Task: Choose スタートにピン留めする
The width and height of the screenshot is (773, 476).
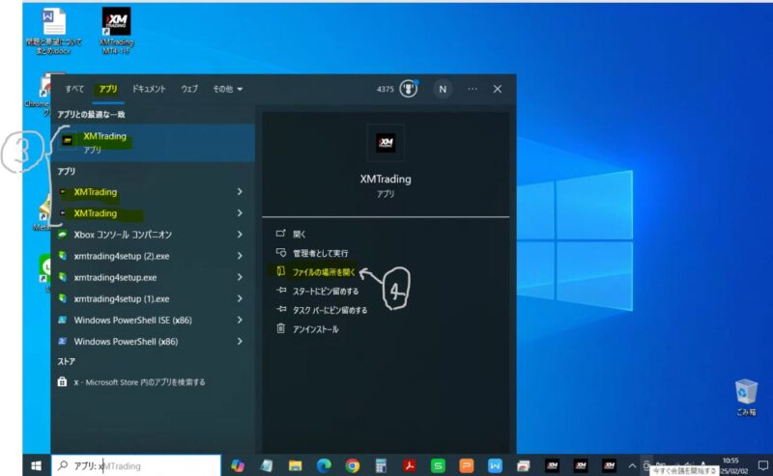Action: (x=326, y=292)
